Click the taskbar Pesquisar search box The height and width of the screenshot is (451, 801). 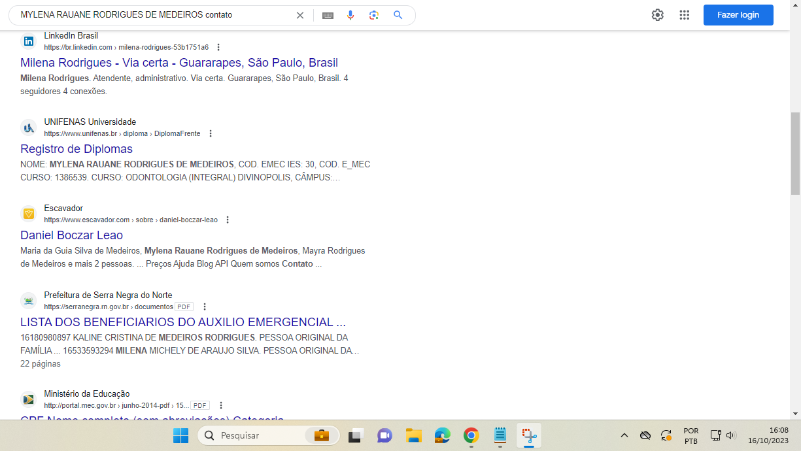coord(268,435)
